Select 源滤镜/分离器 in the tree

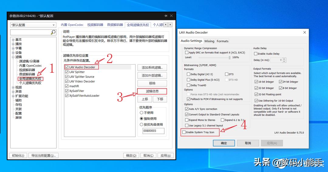coord(29,61)
